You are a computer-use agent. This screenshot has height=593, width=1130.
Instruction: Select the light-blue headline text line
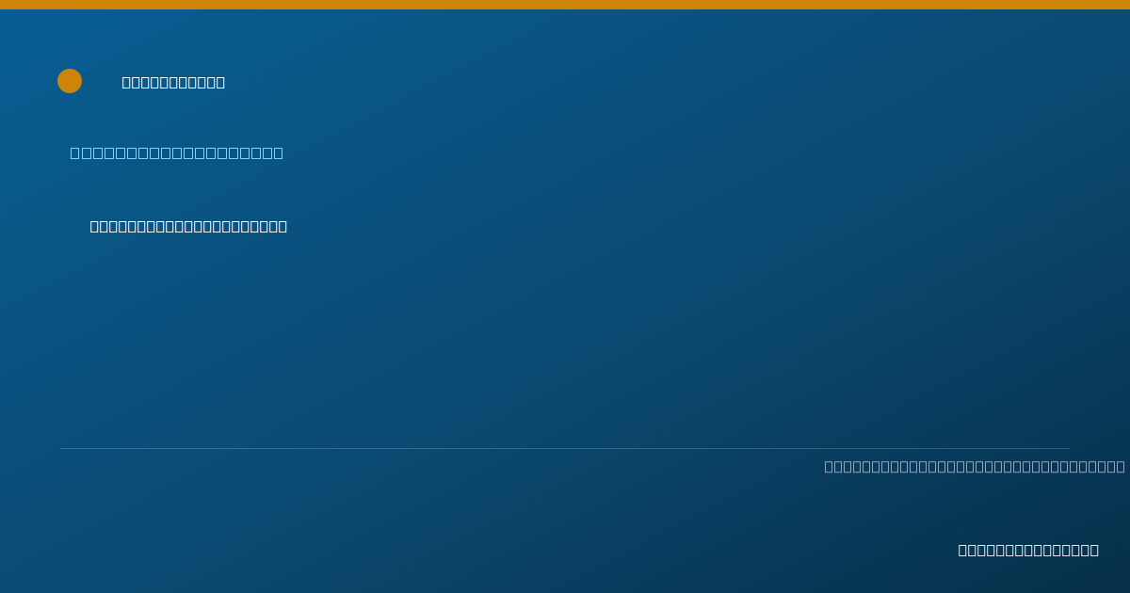(176, 152)
